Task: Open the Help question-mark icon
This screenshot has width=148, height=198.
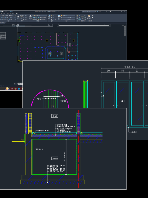Action: pyautogui.click(x=110, y=12)
